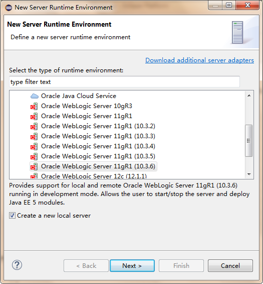Screen dimensions: 263x284
Task: Click the WebLogic Server 10gR3 server icon
Action: pyautogui.click(x=34, y=107)
